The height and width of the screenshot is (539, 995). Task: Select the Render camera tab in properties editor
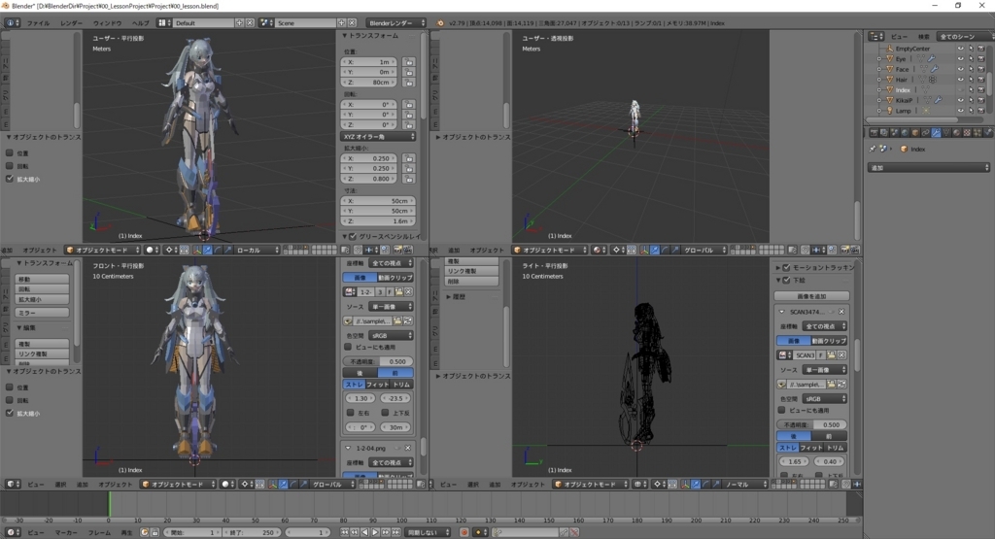click(874, 132)
